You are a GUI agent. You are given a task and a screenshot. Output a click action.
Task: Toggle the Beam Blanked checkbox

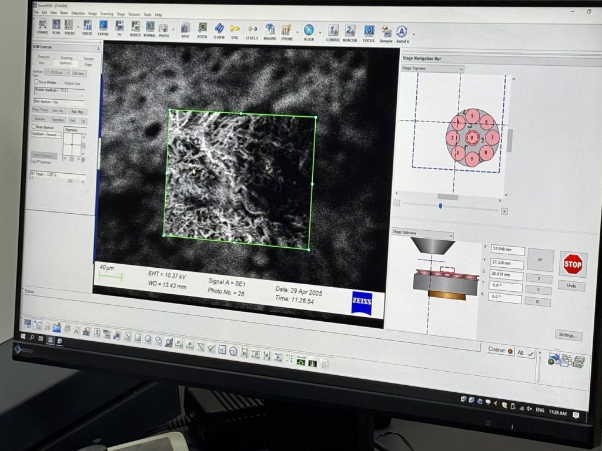click(34, 126)
